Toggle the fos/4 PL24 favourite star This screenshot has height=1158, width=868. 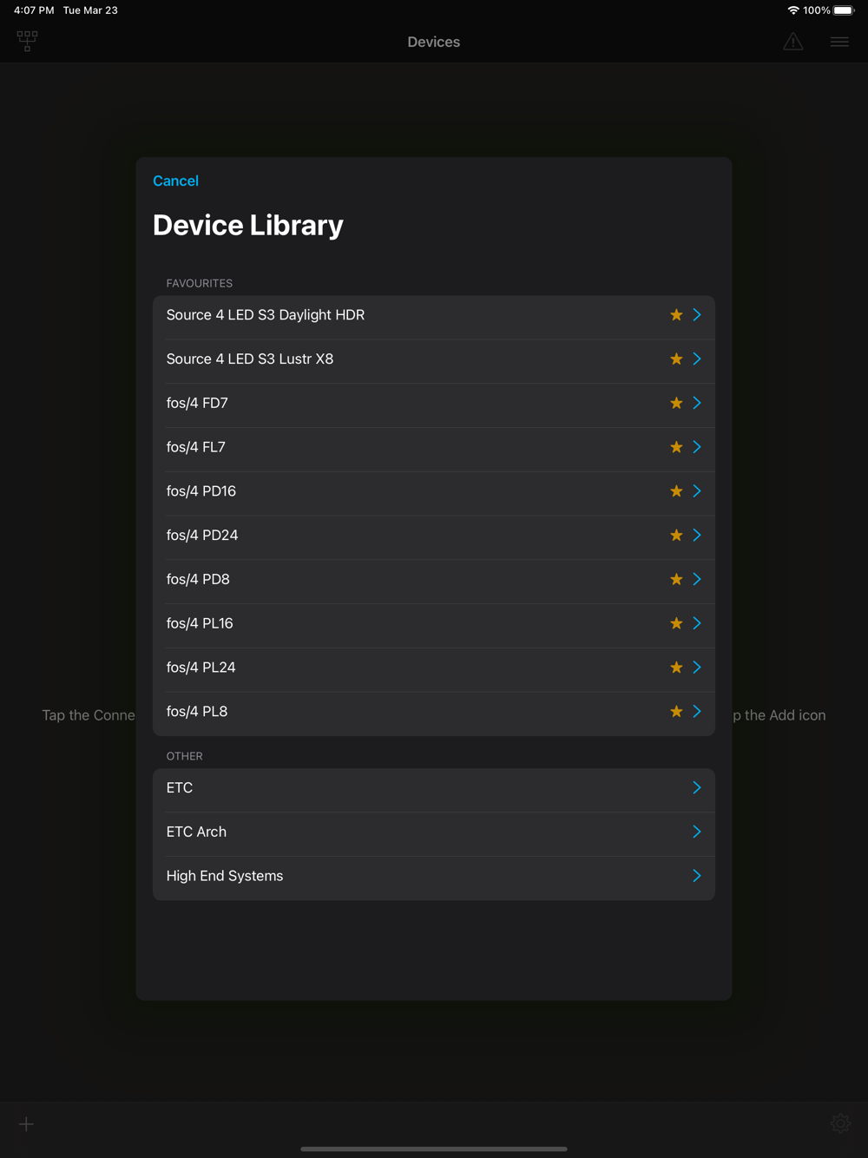click(x=676, y=668)
